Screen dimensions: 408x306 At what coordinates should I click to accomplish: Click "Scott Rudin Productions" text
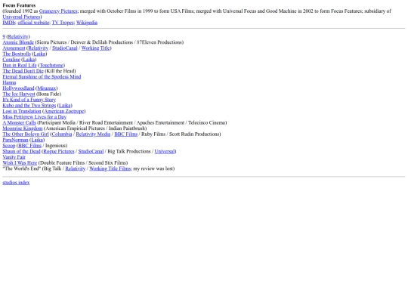pos(194,134)
